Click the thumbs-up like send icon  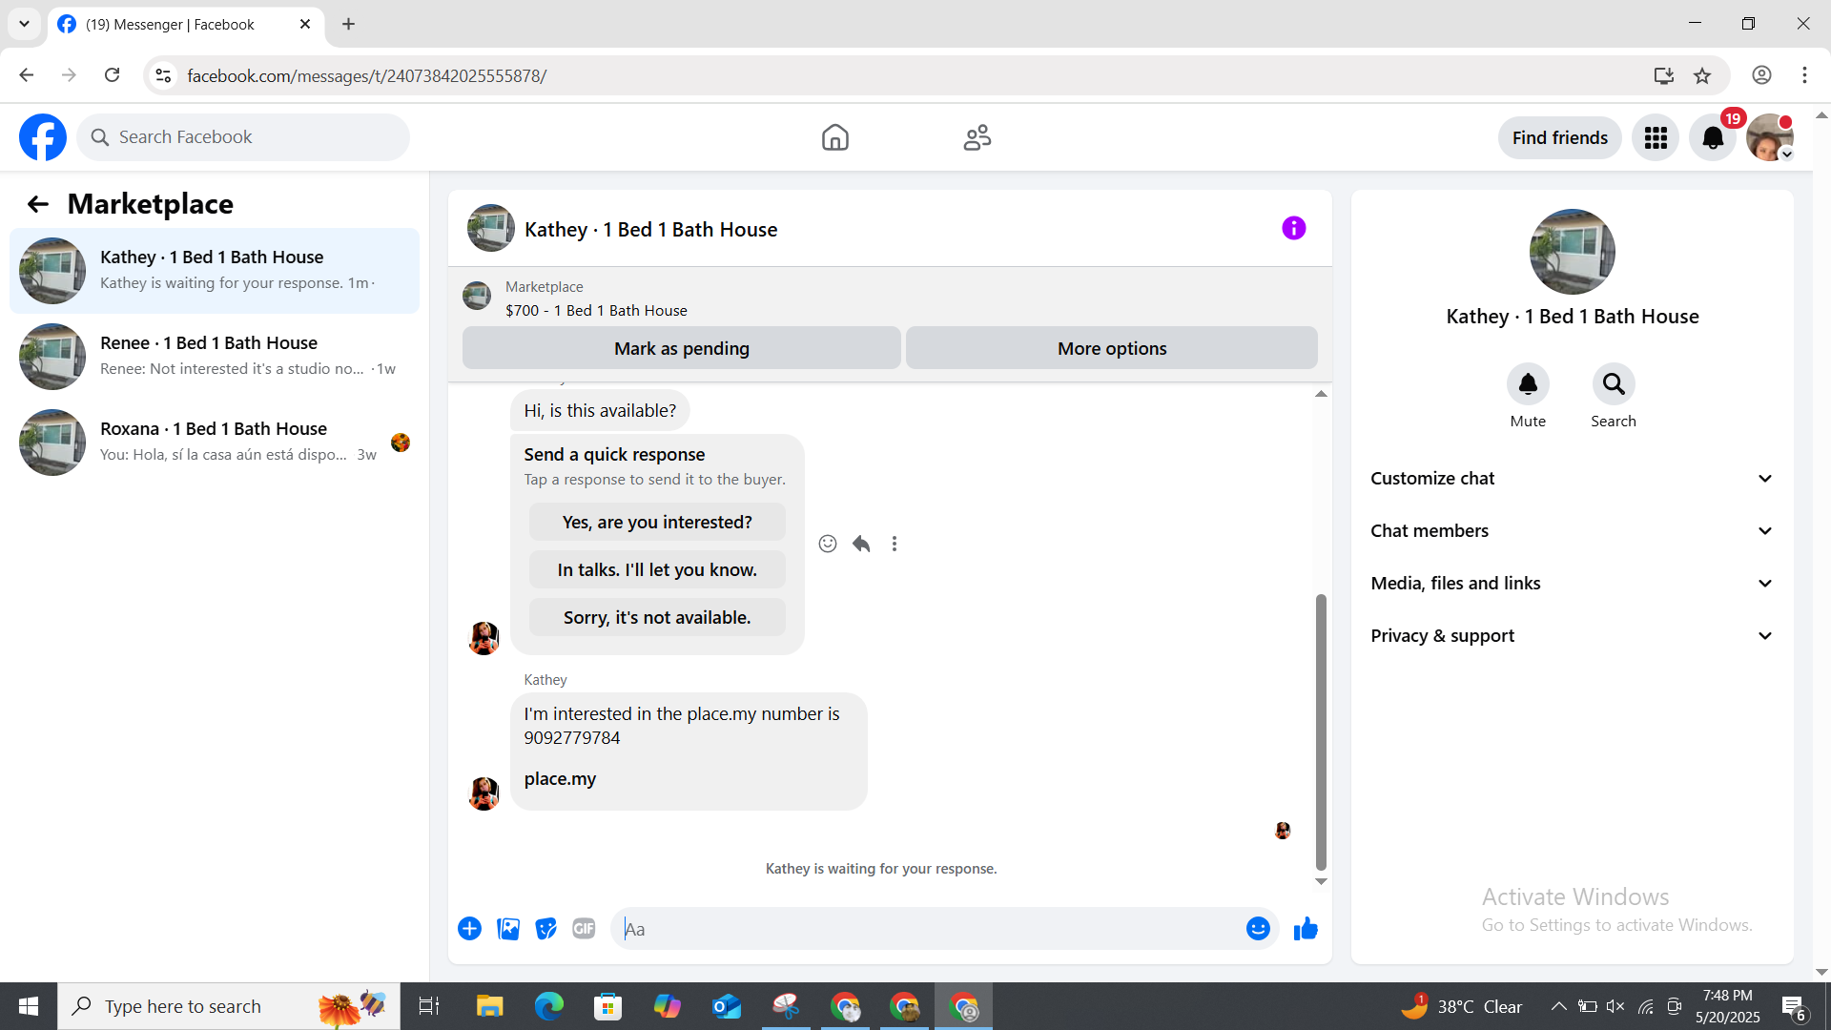coord(1306,929)
